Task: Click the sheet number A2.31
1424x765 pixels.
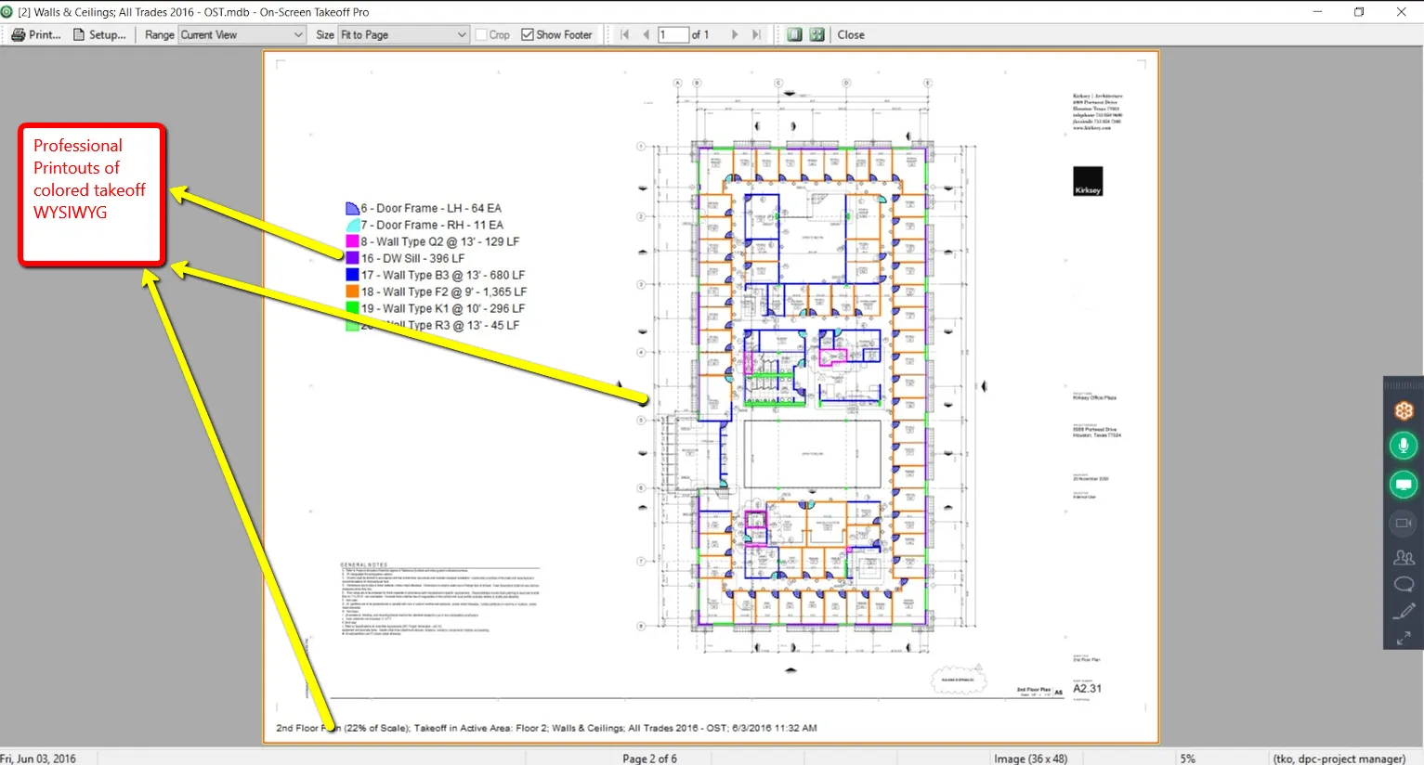Action: (1087, 689)
